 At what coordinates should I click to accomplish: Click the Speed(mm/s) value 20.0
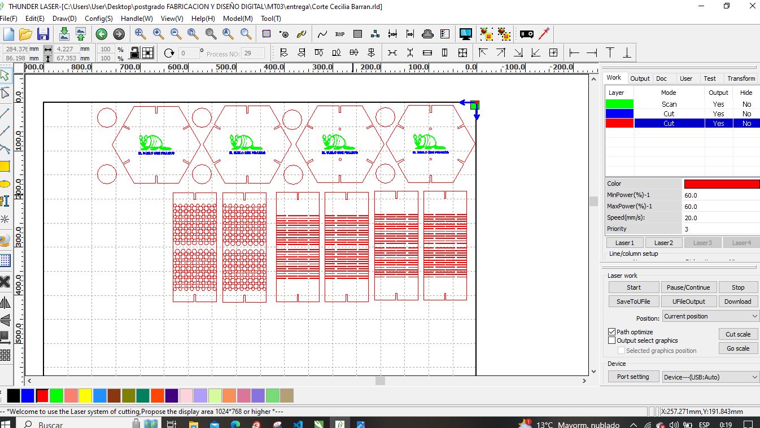[x=720, y=217]
